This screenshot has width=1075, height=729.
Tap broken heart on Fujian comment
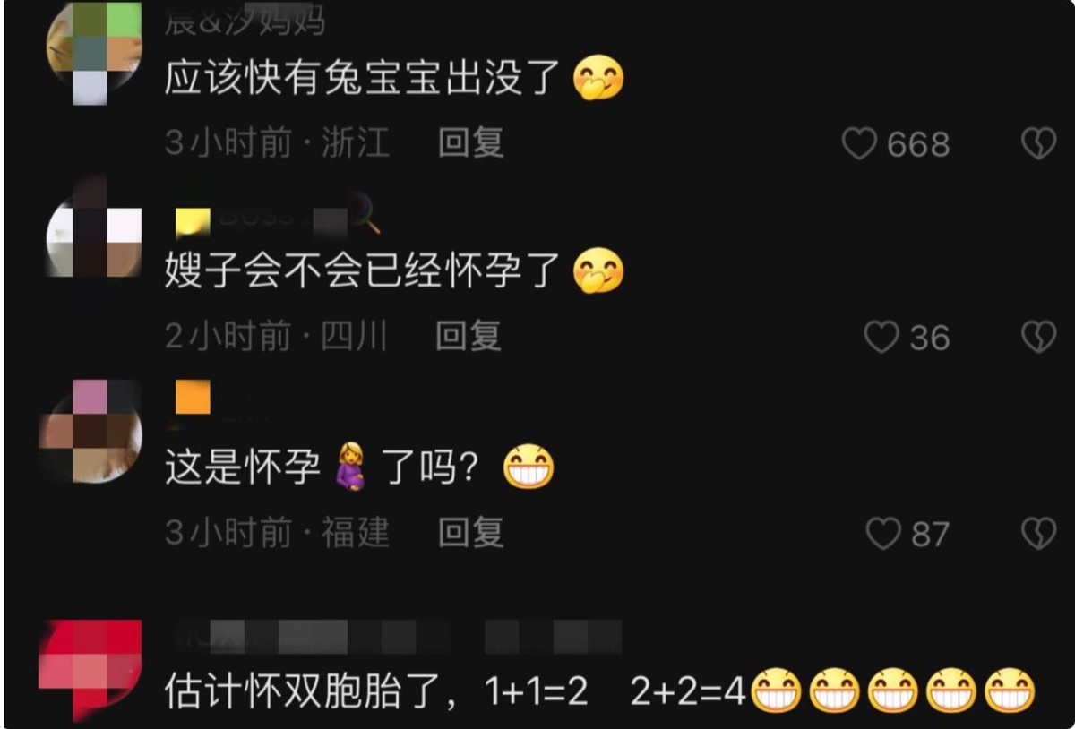[x=1039, y=534]
